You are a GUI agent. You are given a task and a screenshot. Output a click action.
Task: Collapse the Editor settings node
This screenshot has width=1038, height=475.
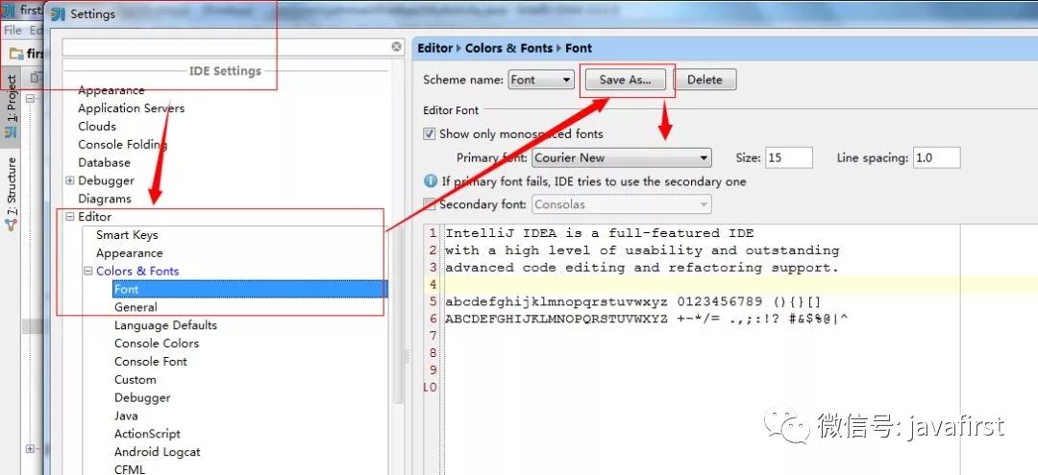point(70,217)
